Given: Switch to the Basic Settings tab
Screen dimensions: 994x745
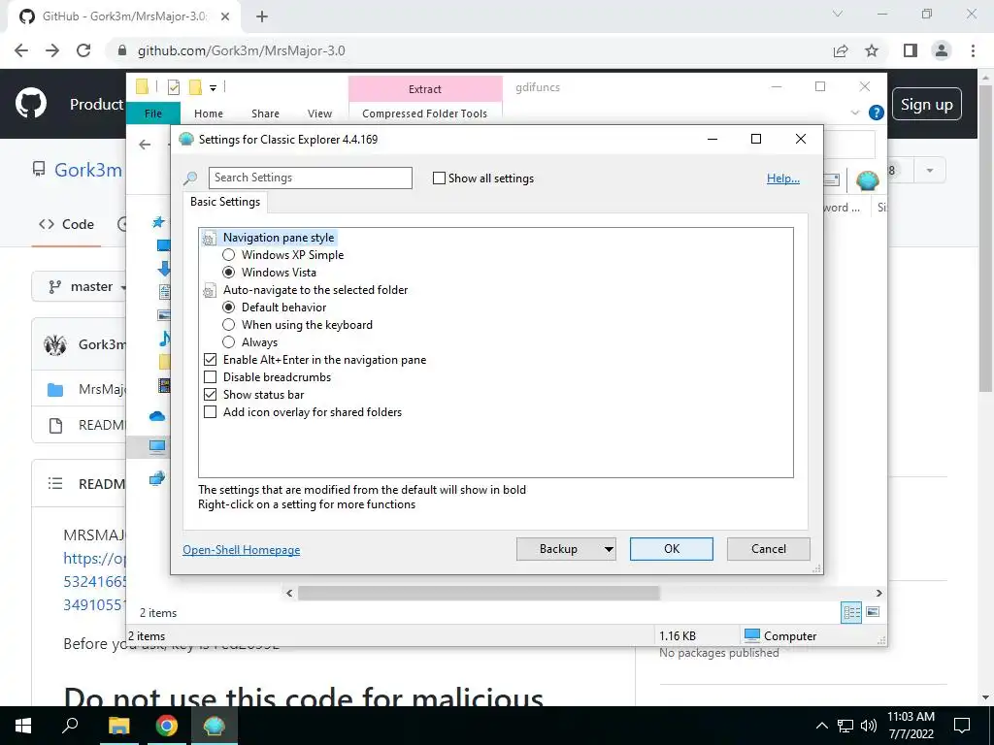Looking at the screenshot, I should [x=225, y=202].
